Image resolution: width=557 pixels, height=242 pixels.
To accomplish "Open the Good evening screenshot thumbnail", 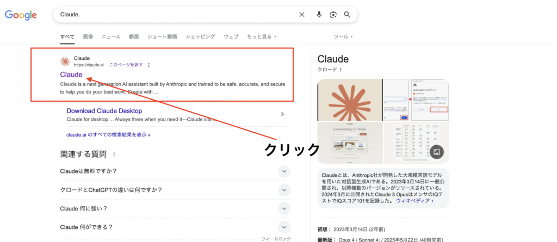I will 350,143.
